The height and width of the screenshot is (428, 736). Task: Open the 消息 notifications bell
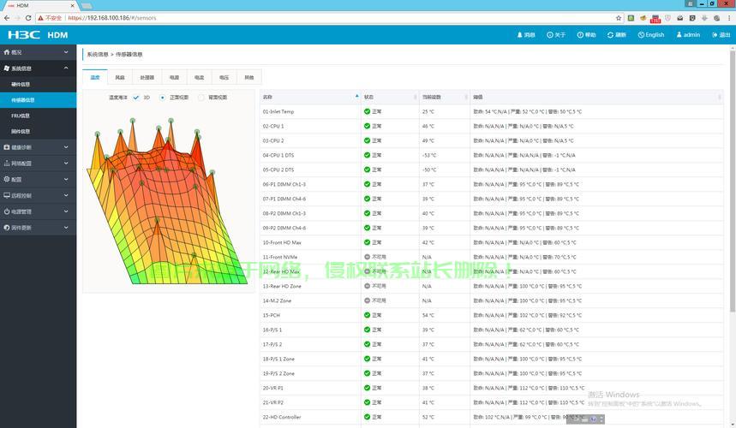pyautogui.click(x=519, y=35)
